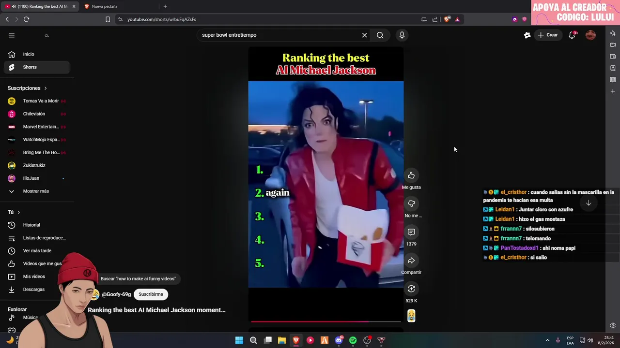Open Ver más tarde
The image size is (620, 348).
[37, 251]
